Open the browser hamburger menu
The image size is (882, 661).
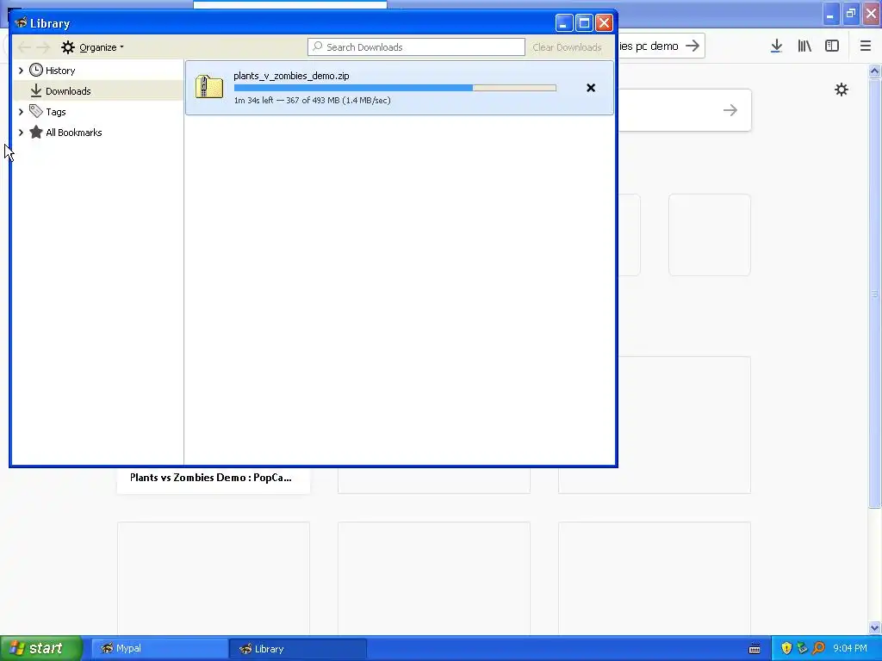[x=866, y=46]
